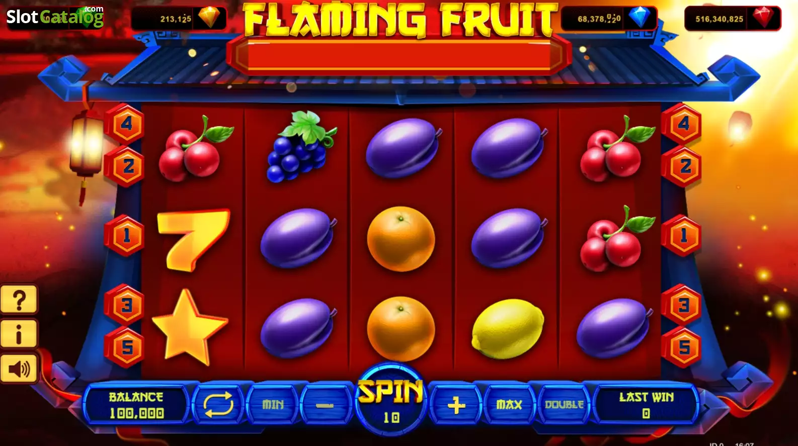The image size is (798, 446).
Task: Set maximum bet with MAX button
Action: click(x=509, y=404)
